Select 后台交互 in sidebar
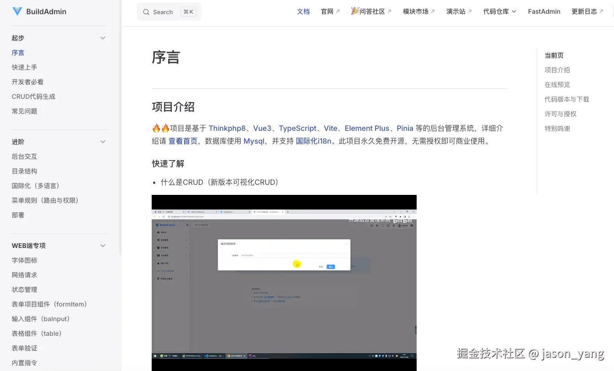 coord(25,156)
